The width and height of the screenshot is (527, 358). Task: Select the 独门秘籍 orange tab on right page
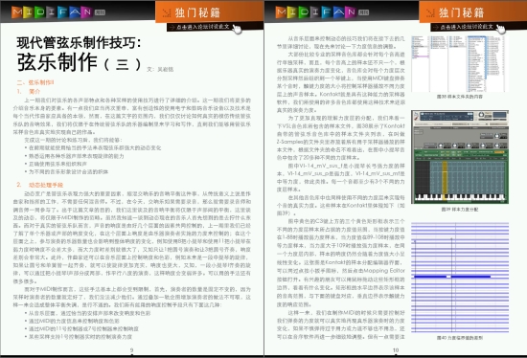coord(473,12)
